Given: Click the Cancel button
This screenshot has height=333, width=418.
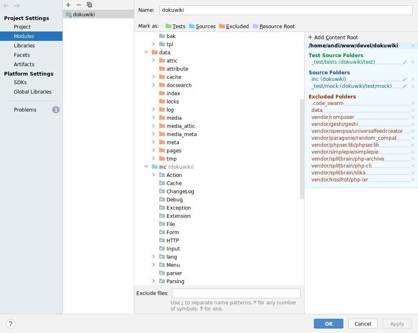Looking at the screenshot, I should (362, 324).
